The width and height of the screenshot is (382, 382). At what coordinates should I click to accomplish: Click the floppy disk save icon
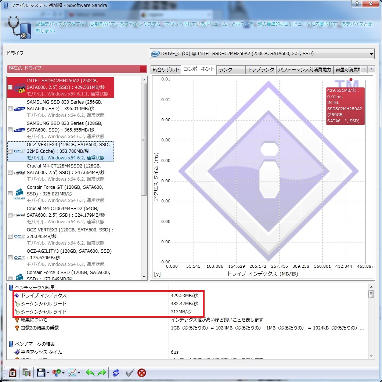point(41,373)
